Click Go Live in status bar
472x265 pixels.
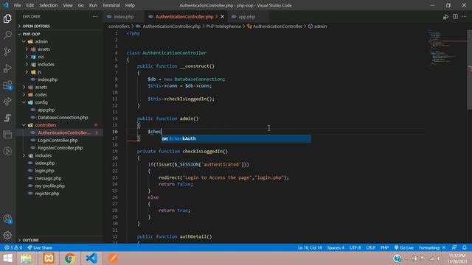click(404, 247)
